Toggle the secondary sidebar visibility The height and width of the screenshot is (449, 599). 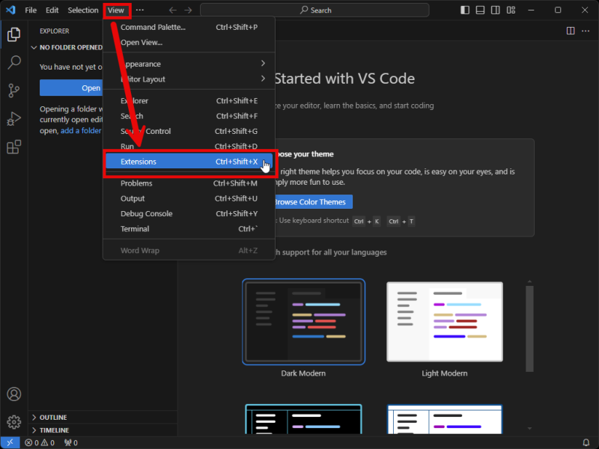(496, 10)
